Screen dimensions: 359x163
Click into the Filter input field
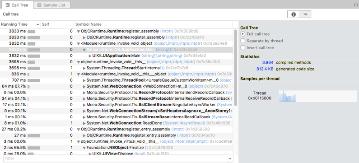116,158
